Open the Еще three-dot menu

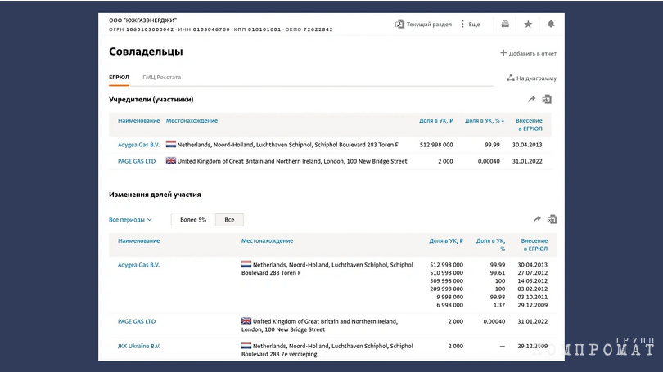pyautogui.click(x=470, y=24)
